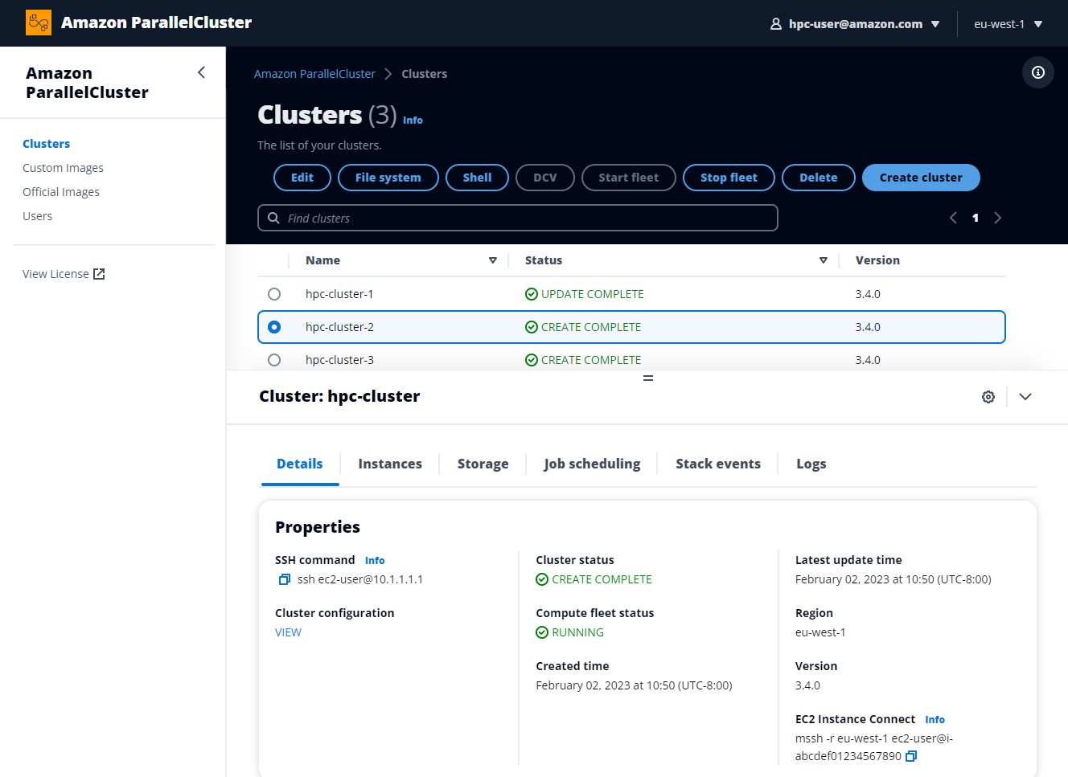The width and height of the screenshot is (1068, 777).
Task: Switch to the Instances tab
Action: [x=390, y=464]
